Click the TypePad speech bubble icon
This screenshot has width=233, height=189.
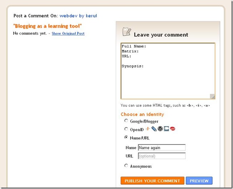pyautogui.click(x=166, y=129)
